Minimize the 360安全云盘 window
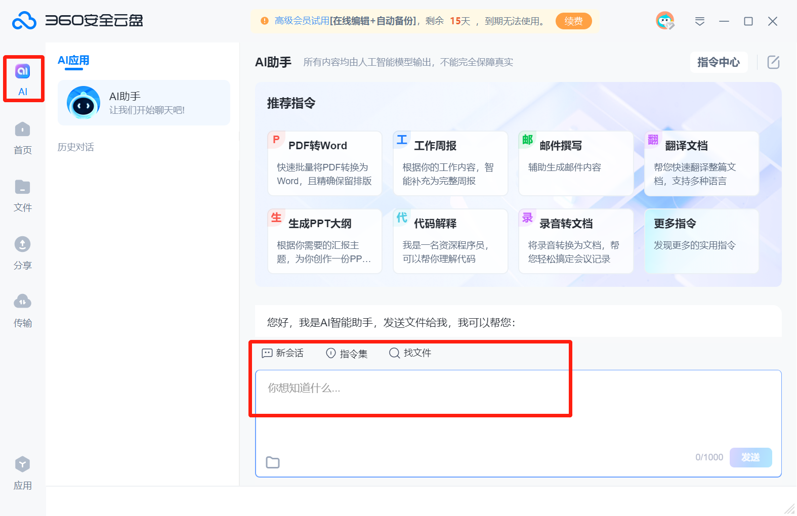This screenshot has width=797, height=516. click(724, 21)
